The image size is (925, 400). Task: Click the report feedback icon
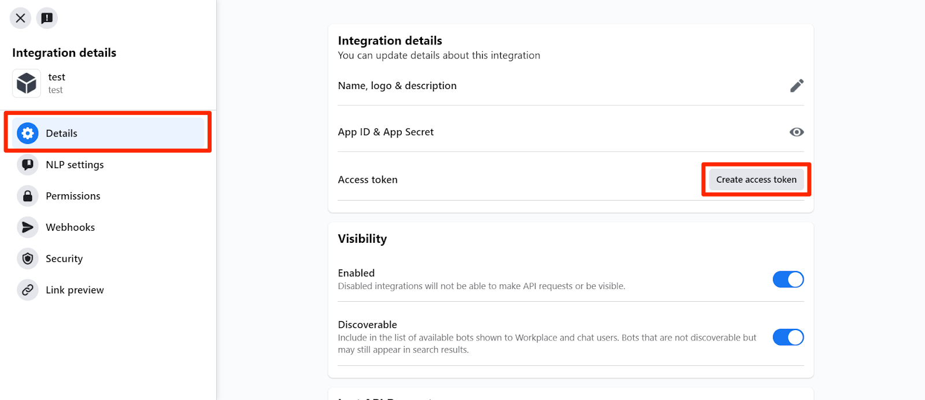coord(47,18)
